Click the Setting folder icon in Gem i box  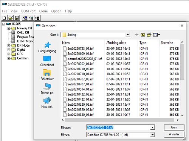click(64, 35)
